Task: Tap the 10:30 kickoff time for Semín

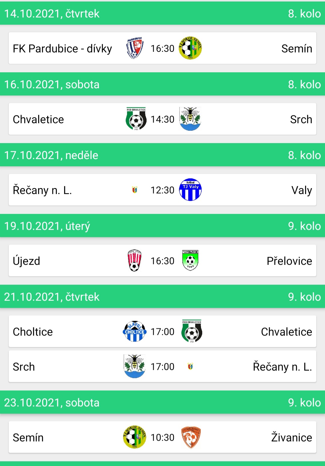Action: (x=162, y=437)
